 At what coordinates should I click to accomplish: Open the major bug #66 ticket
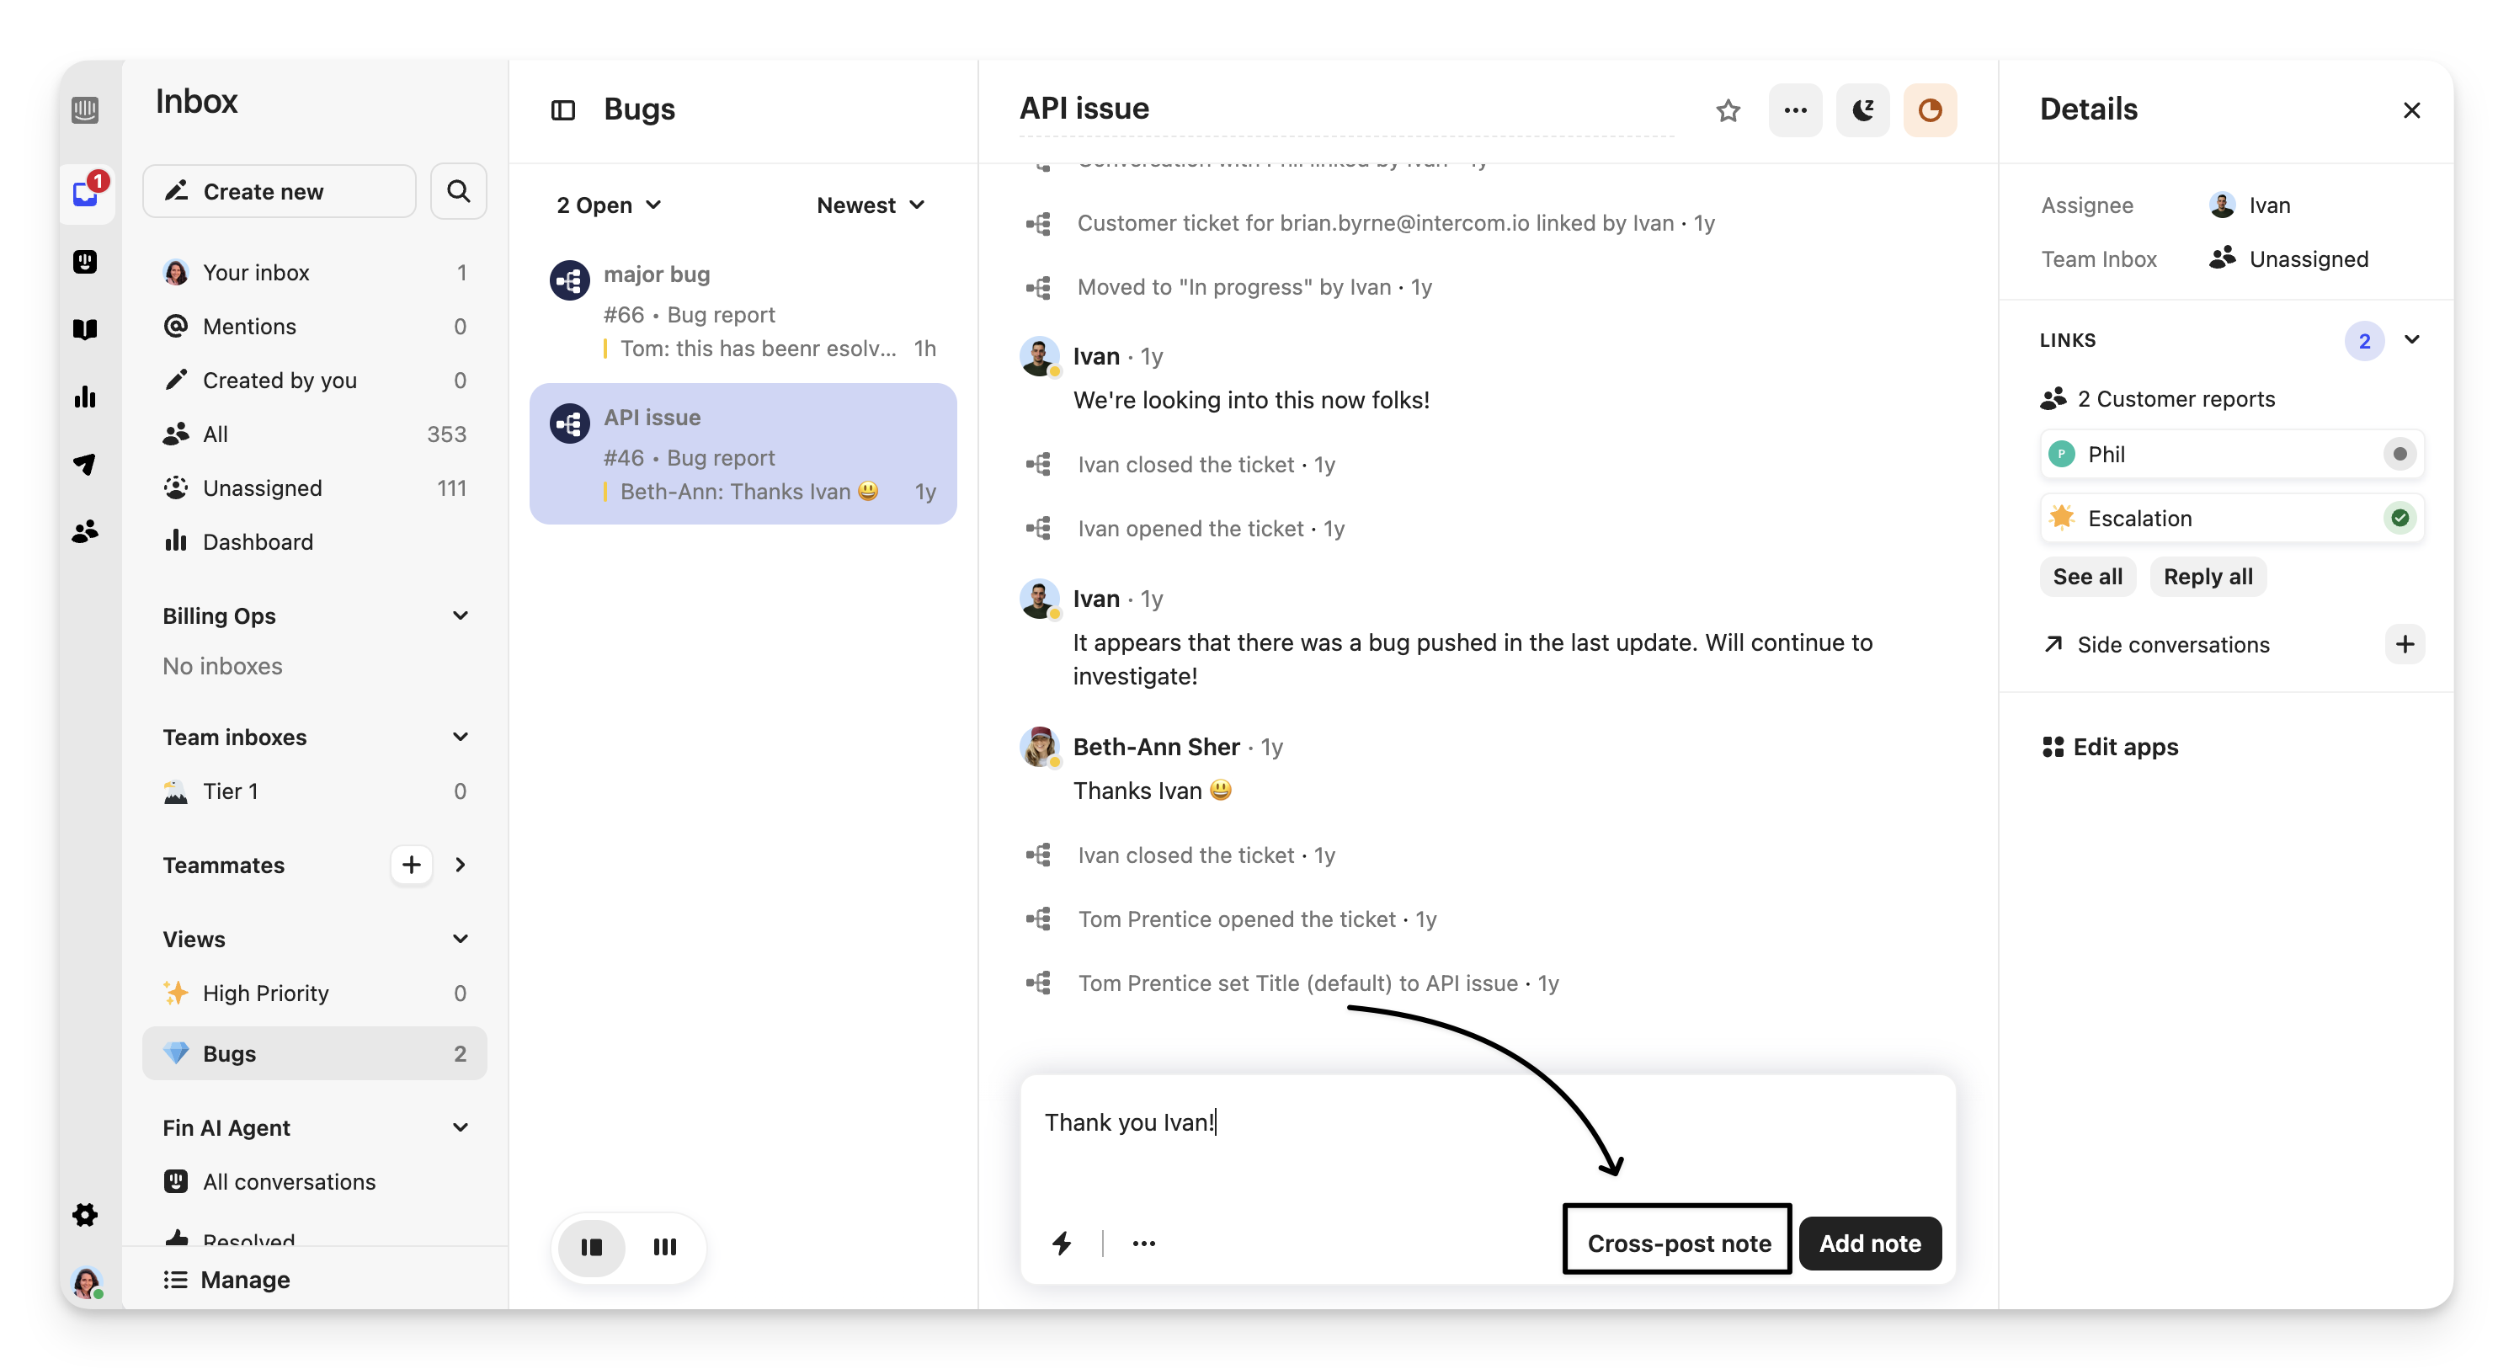(743, 312)
